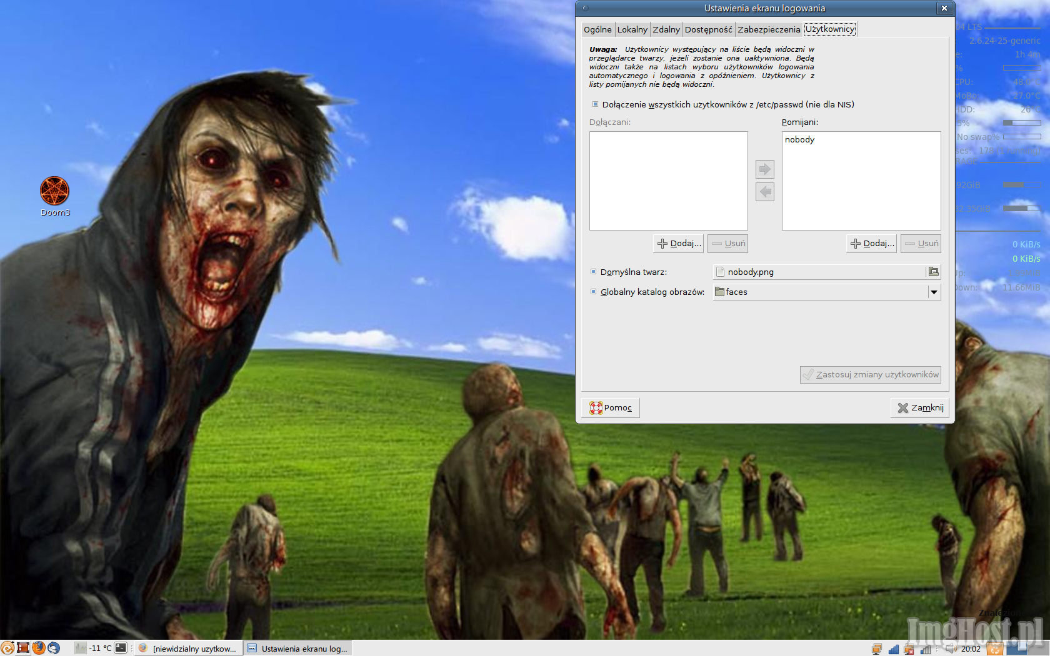This screenshot has height=656, width=1050.
Task: Click Usuń under the Pomijani list
Action: coord(921,243)
